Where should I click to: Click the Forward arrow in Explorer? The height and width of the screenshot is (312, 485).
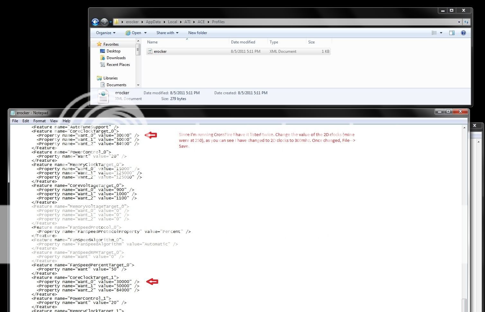(104, 22)
